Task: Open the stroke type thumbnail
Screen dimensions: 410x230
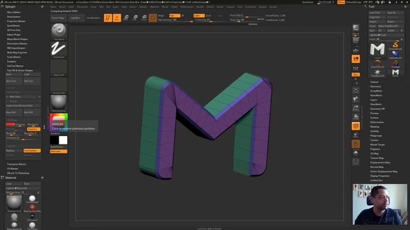Action: 58,50
